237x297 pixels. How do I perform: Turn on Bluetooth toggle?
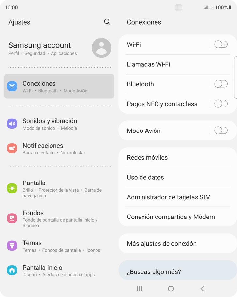[x=221, y=84]
